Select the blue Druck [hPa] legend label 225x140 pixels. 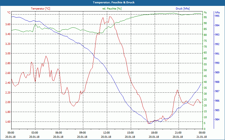183,9
